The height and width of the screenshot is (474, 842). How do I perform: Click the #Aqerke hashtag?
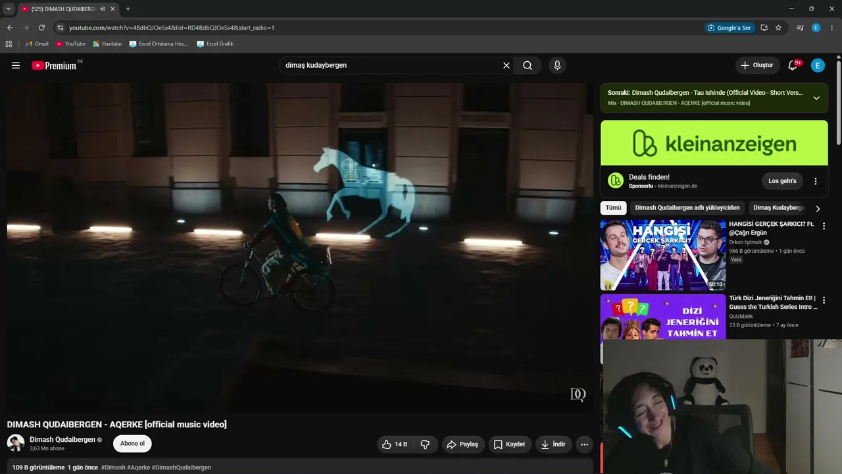click(x=138, y=467)
